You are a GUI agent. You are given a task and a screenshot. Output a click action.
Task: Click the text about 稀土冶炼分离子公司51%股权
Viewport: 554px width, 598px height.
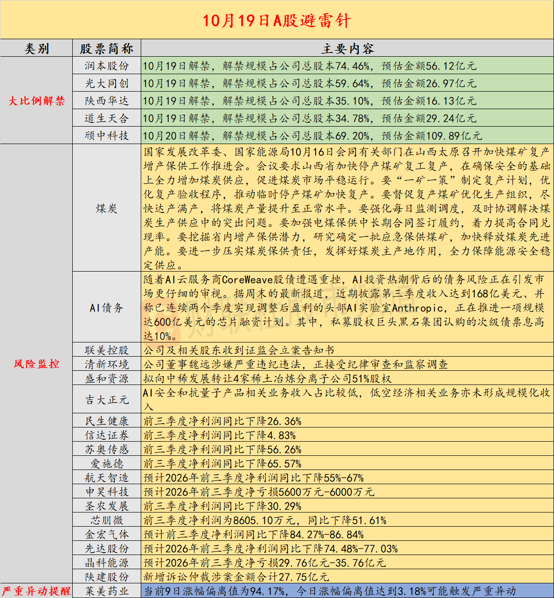click(x=267, y=378)
